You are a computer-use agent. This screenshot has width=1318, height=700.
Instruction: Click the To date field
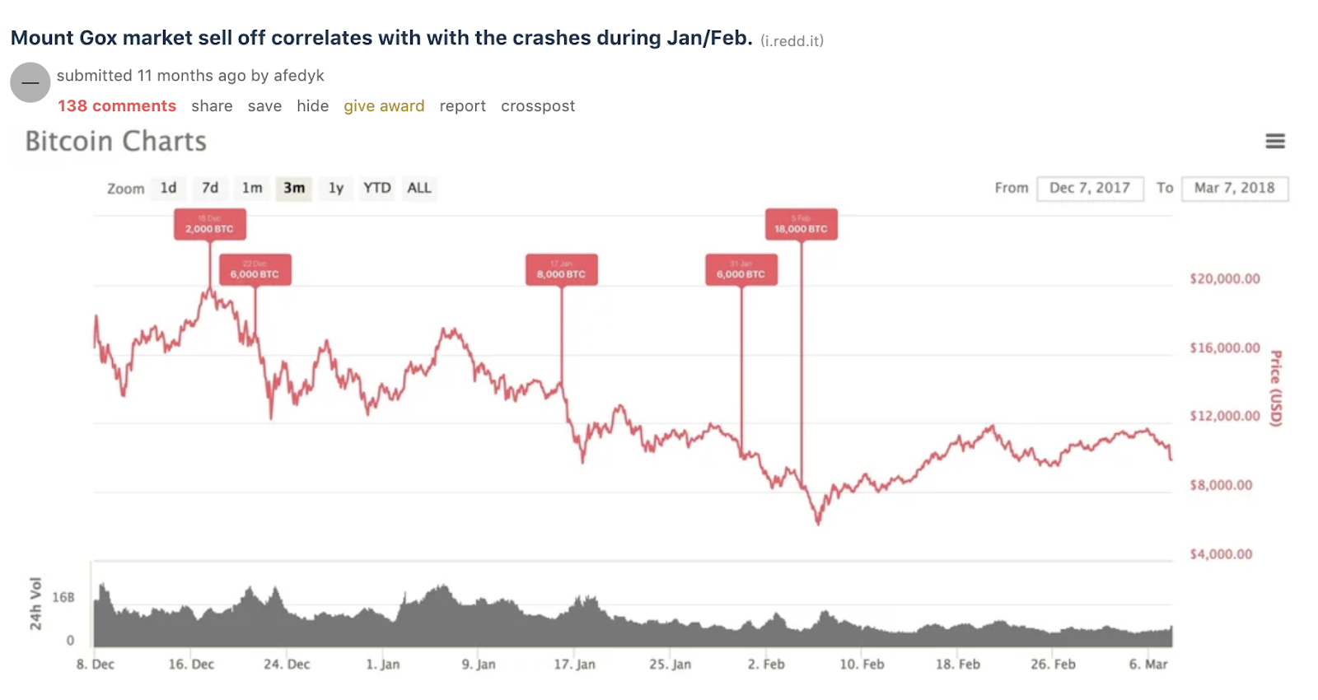point(1235,188)
